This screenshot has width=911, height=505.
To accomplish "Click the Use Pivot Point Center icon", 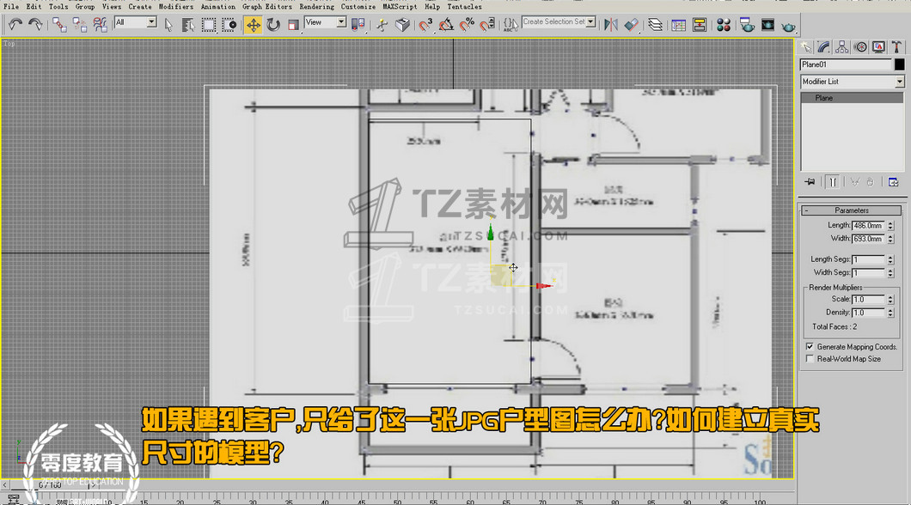I will 358,24.
